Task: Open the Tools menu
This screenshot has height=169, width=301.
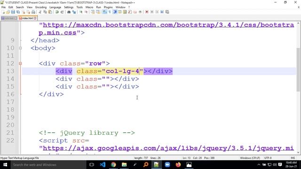Action: click(79, 7)
